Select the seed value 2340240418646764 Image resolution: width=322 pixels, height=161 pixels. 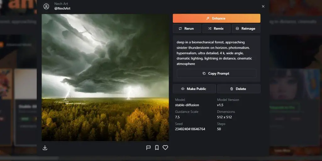(190, 129)
